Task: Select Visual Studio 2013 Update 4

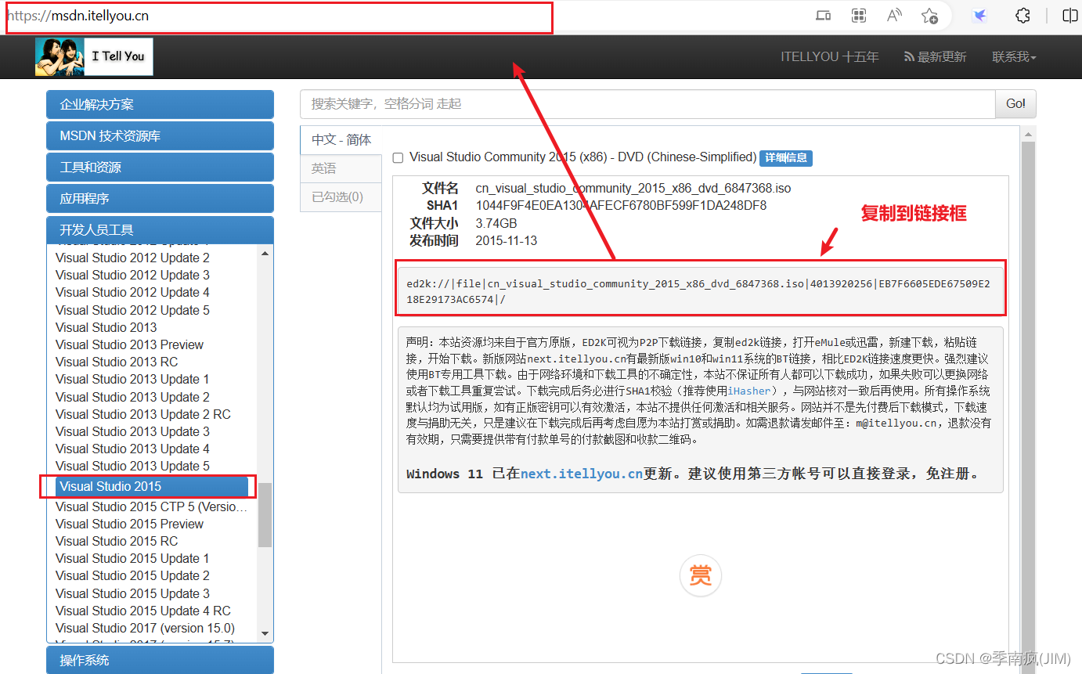Action: tap(132, 449)
